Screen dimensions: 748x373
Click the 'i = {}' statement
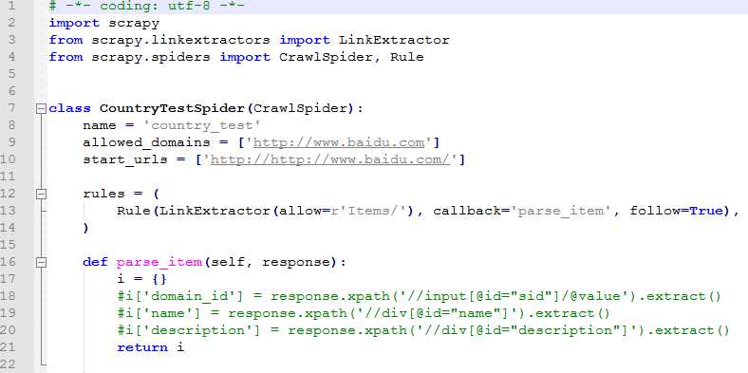142,279
